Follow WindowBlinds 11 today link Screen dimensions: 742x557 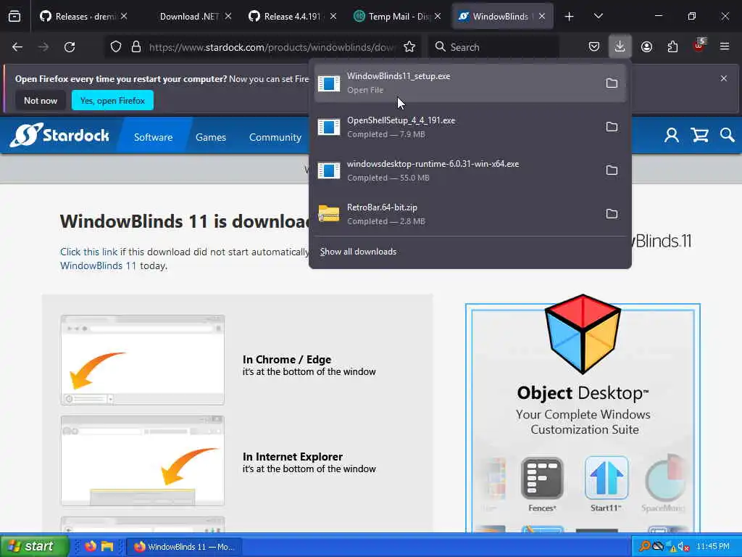(x=98, y=265)
